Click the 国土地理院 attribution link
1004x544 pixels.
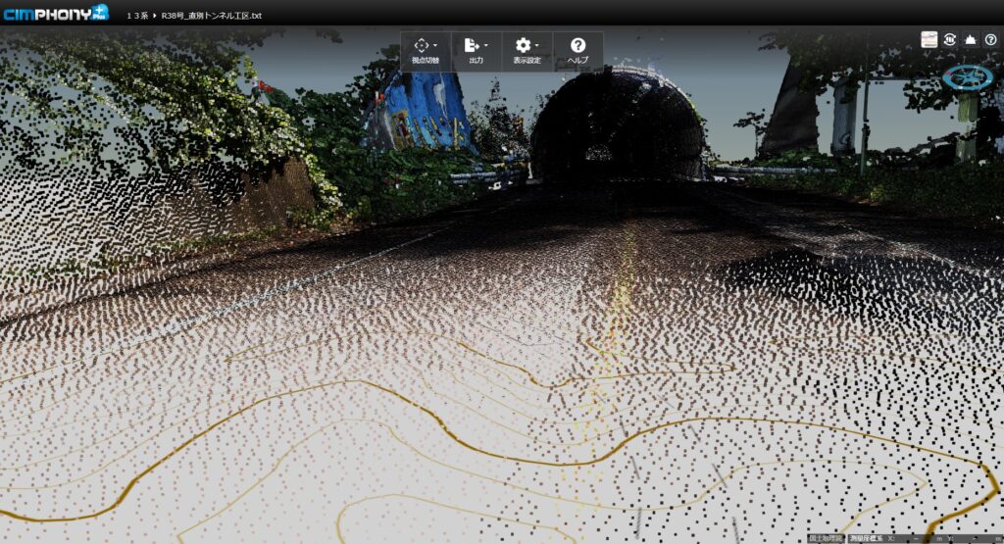pyautogui.click(x=828, y=538)
